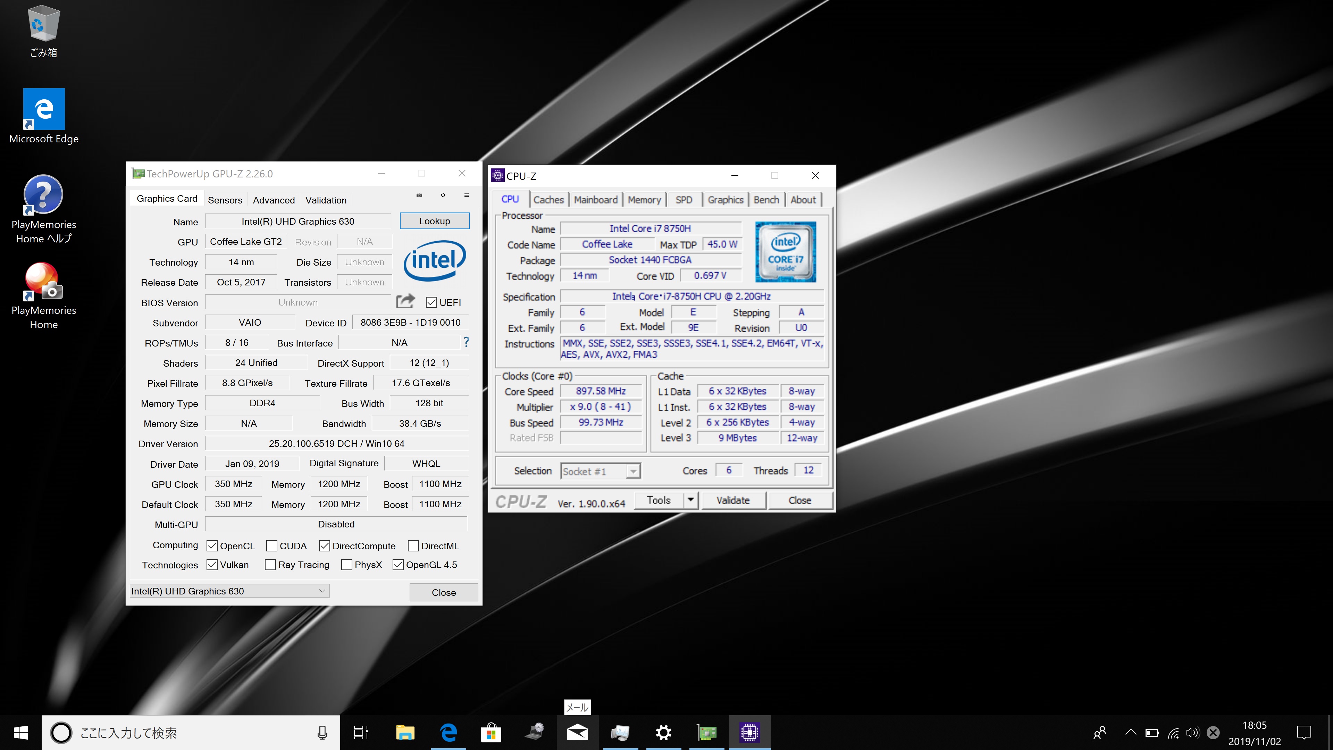Open Edge browser from the taskbar
1333x750 pixels.
448,732
